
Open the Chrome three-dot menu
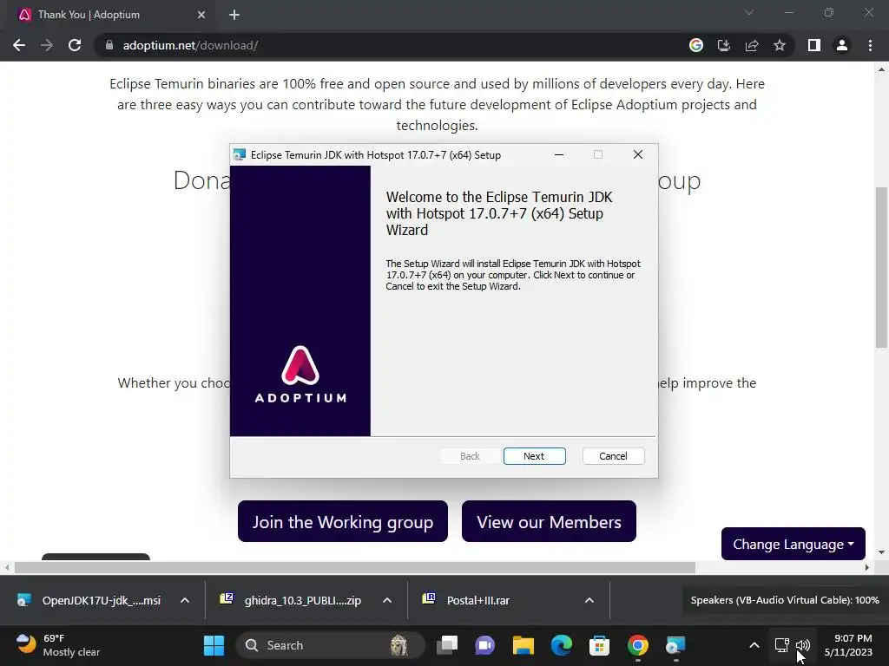870,45
